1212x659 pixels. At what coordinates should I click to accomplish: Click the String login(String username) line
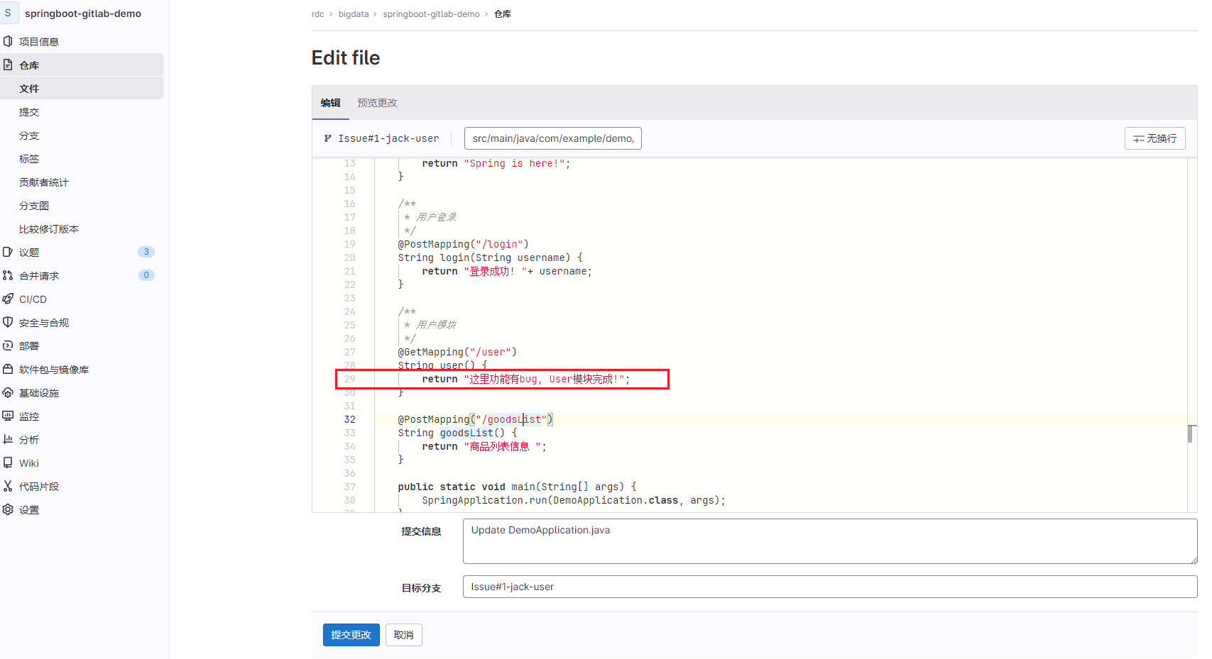tap(490, 257)
